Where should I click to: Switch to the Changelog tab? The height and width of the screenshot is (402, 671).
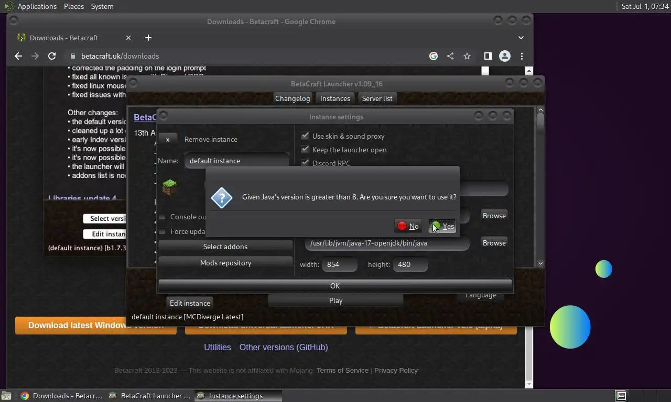tap(293, 98)
